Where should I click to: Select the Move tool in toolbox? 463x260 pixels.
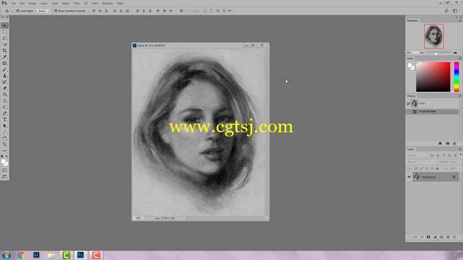[x=5, y=25]
